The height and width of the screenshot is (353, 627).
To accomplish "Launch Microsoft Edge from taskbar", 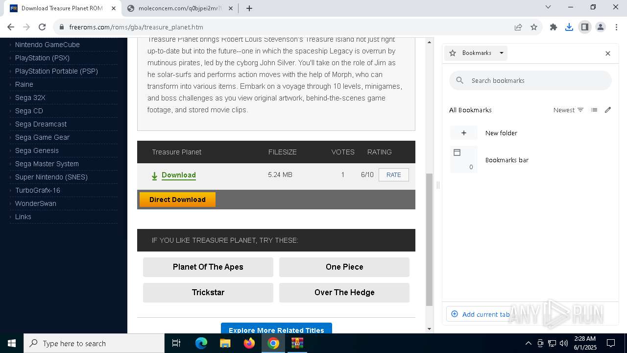I will coord(201,343).
